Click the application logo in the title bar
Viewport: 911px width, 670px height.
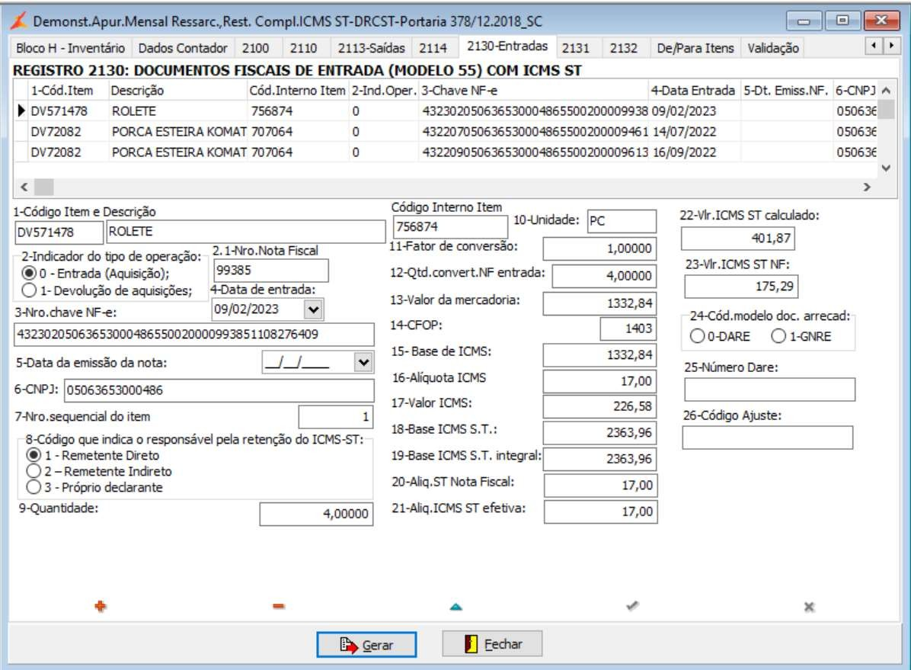(18, 21)
